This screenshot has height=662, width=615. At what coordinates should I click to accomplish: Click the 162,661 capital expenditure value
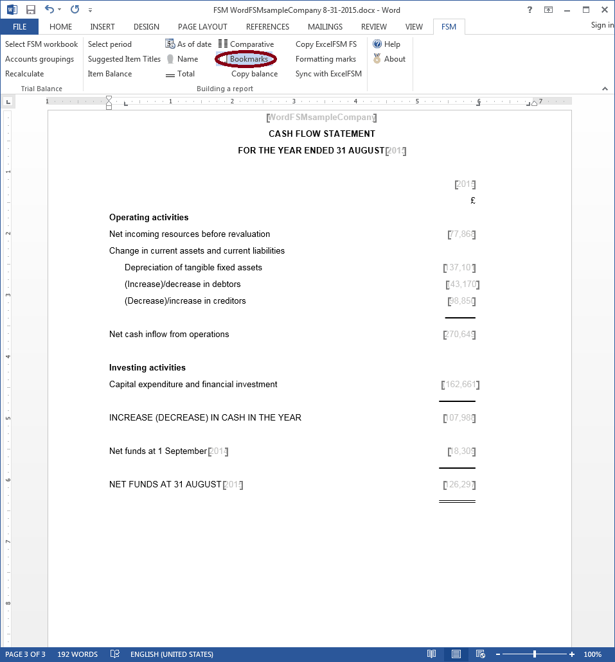tap(460, 384)
